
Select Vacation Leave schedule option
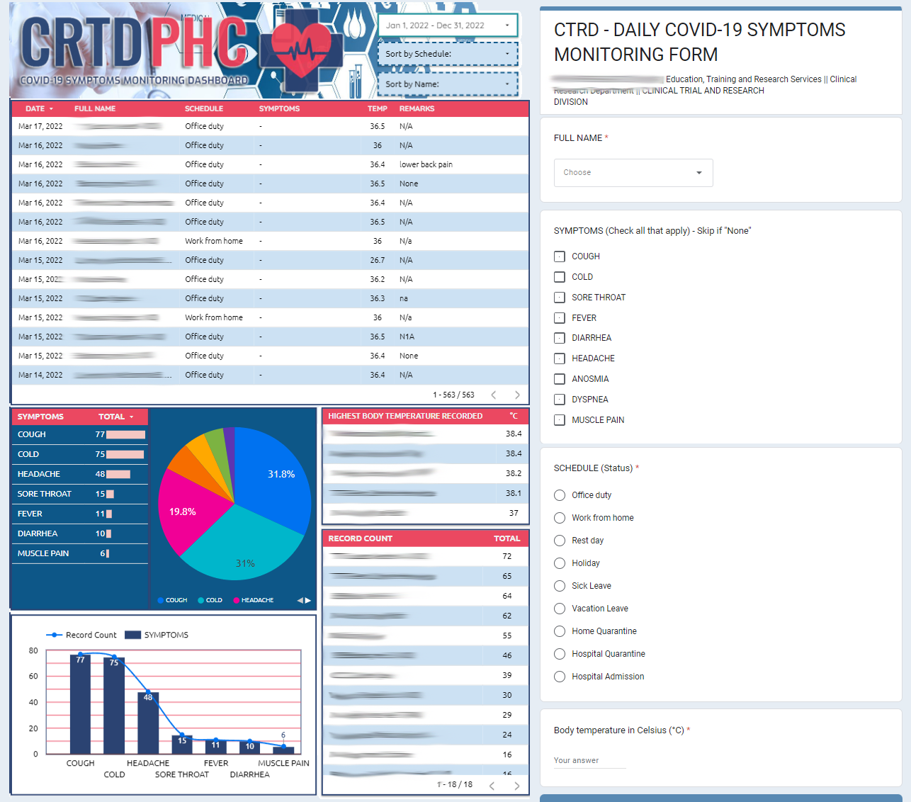tap(560, 609)
